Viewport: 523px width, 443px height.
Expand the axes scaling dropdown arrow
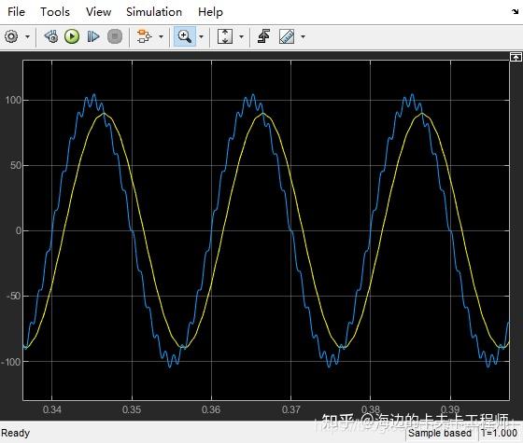tap(241, 36)
